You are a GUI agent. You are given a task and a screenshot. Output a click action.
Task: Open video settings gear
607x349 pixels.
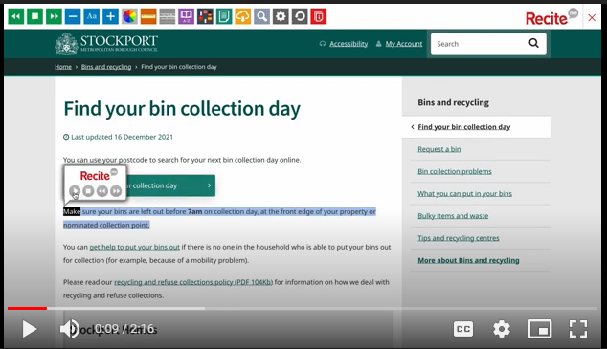point(502,329)
